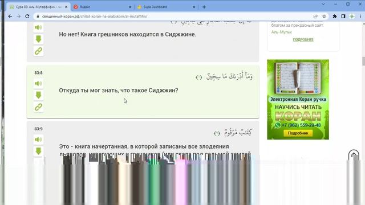The height and width of the screenshot is (205, 365).
Task: Switch to the Supa Dashboard tab
Action: [166, 7]
